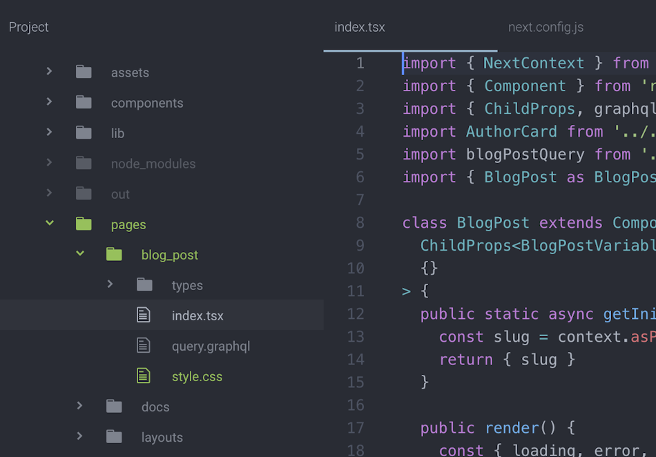Click render() method name on line 17
656x457 pixels.
click(x=512, y=428)
